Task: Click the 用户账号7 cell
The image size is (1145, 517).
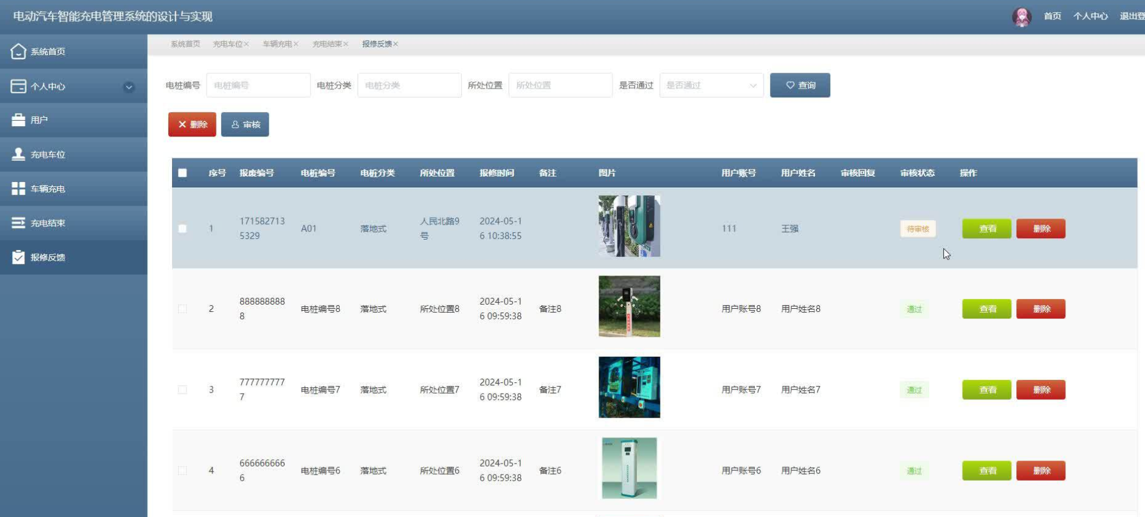Action: click(741, 390)
